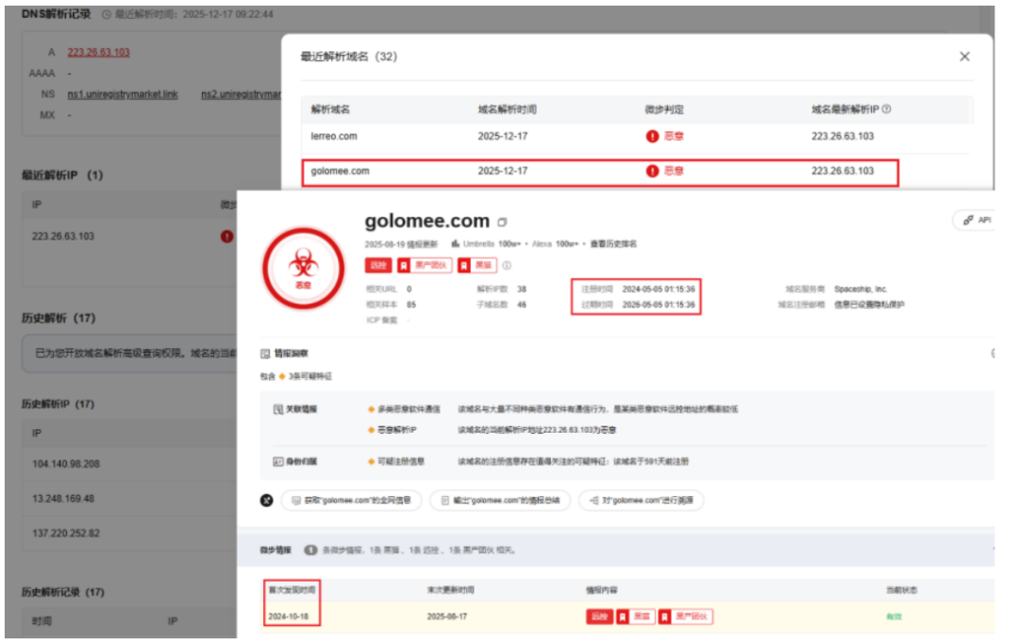This screenshot has width=1019, height=644.
Task: Click the info icon beside the threat tags
Action: 507,266
